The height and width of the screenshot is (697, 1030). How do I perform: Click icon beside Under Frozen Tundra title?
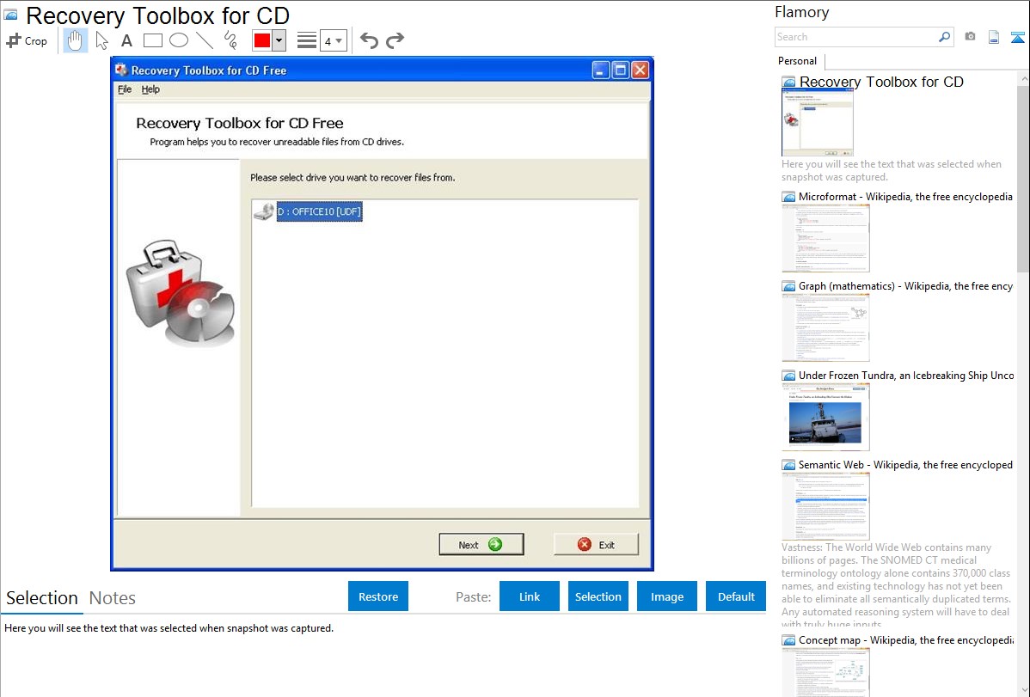[788, 376]
